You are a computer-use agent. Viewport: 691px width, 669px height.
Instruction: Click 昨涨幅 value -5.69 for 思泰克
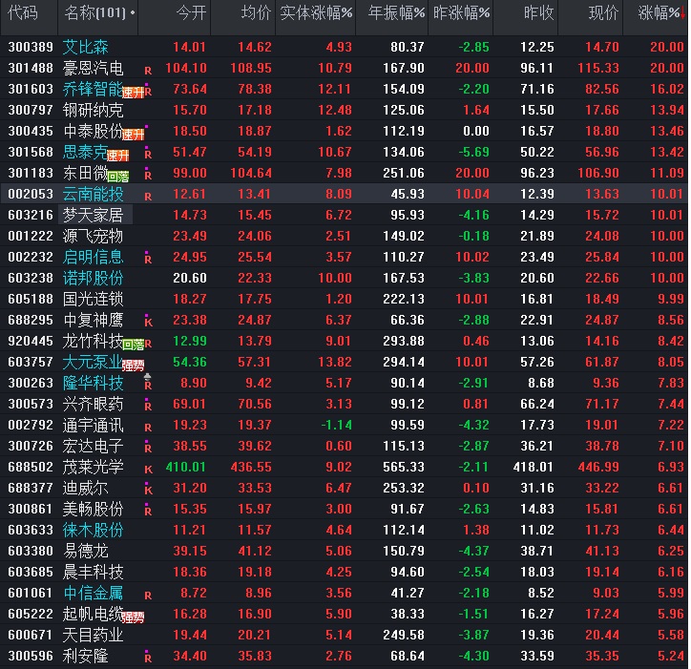[473, 153]
